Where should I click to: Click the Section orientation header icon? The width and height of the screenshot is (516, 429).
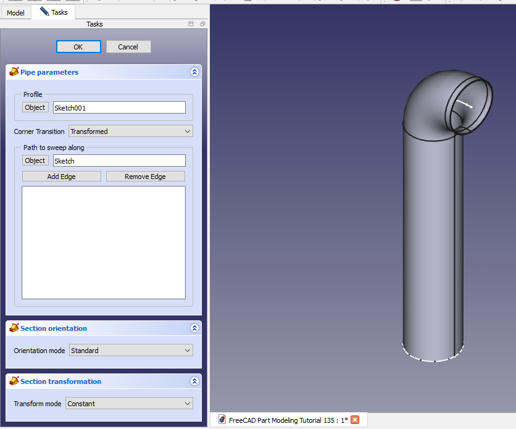tap(14, 328)
